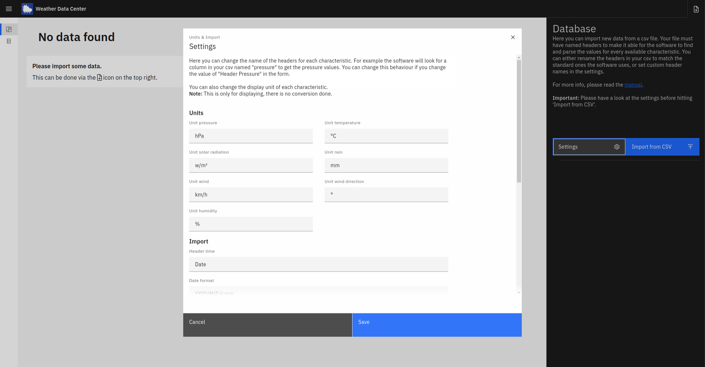Viewport: 705px width, 367px height.
Task: Edit the Unit rain field
Action: point(386,165)
